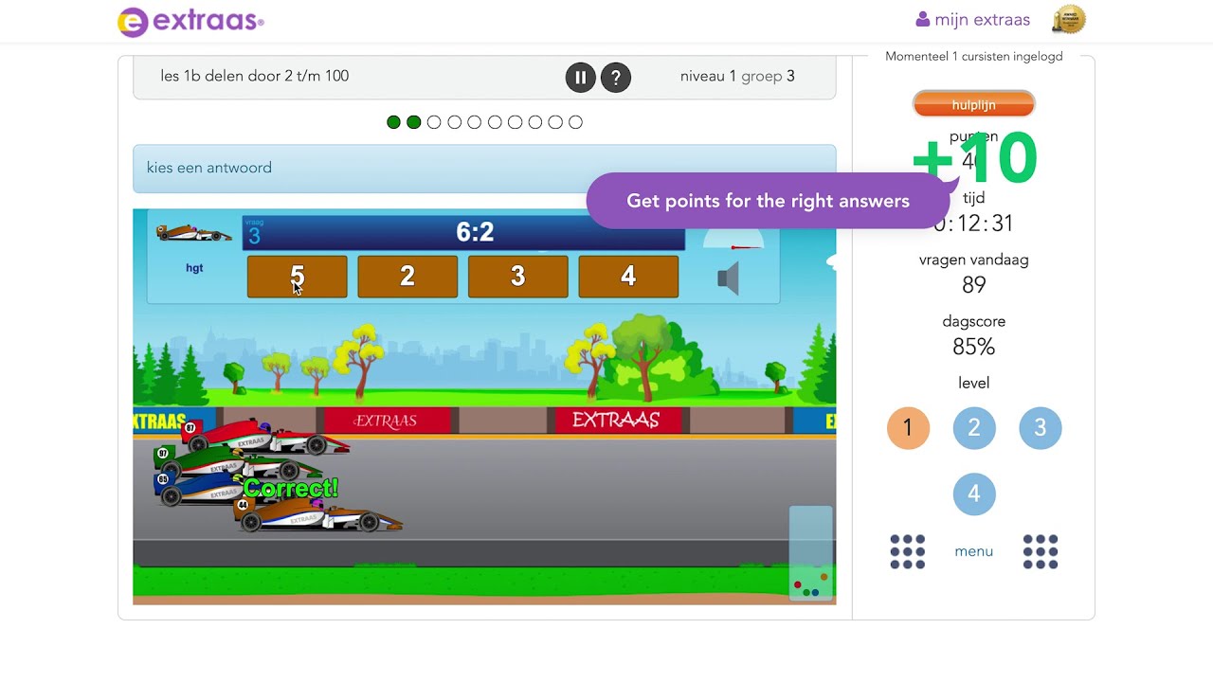
Task: Click the gold award badge icon
Action: (1069, 19)
